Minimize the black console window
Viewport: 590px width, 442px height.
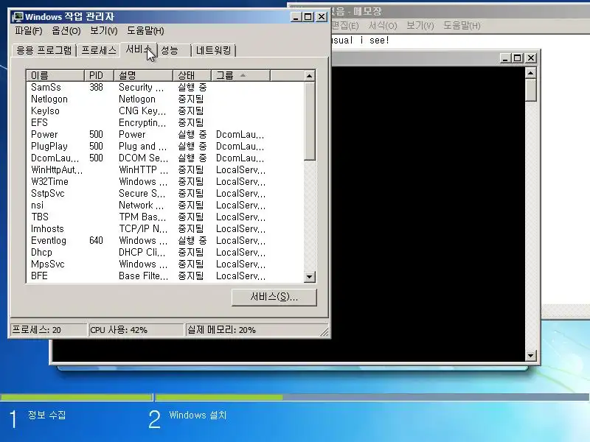click(x=505, y=58)
